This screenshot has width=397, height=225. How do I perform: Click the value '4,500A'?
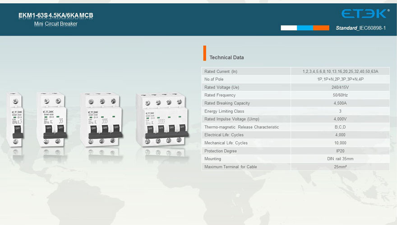click(x=340, y=103)
